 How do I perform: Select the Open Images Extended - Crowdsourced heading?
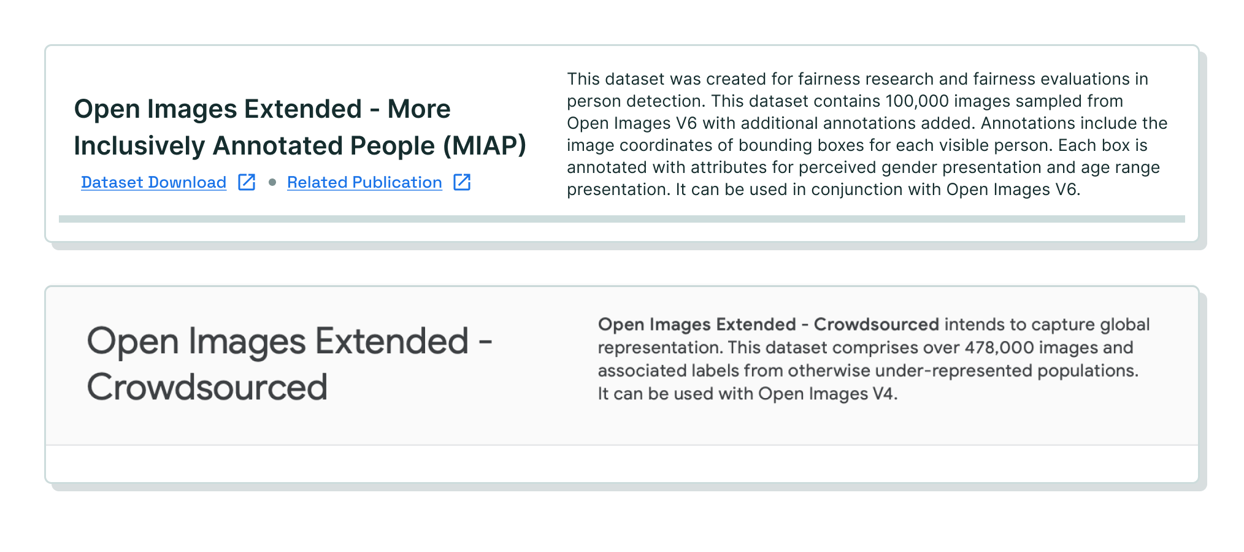[290, 364]
